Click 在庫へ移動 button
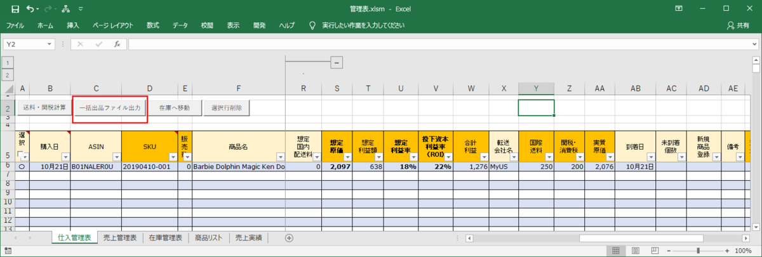Screen dimensions: 762x257 [175, 108]
